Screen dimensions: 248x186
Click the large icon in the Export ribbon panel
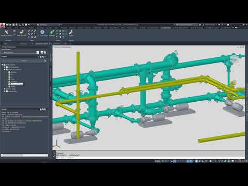[71, 33]
